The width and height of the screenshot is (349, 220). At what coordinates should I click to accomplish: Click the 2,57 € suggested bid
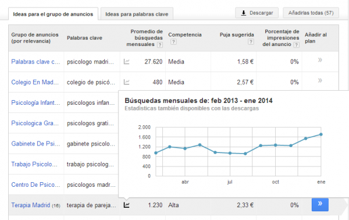coord(245,82)
